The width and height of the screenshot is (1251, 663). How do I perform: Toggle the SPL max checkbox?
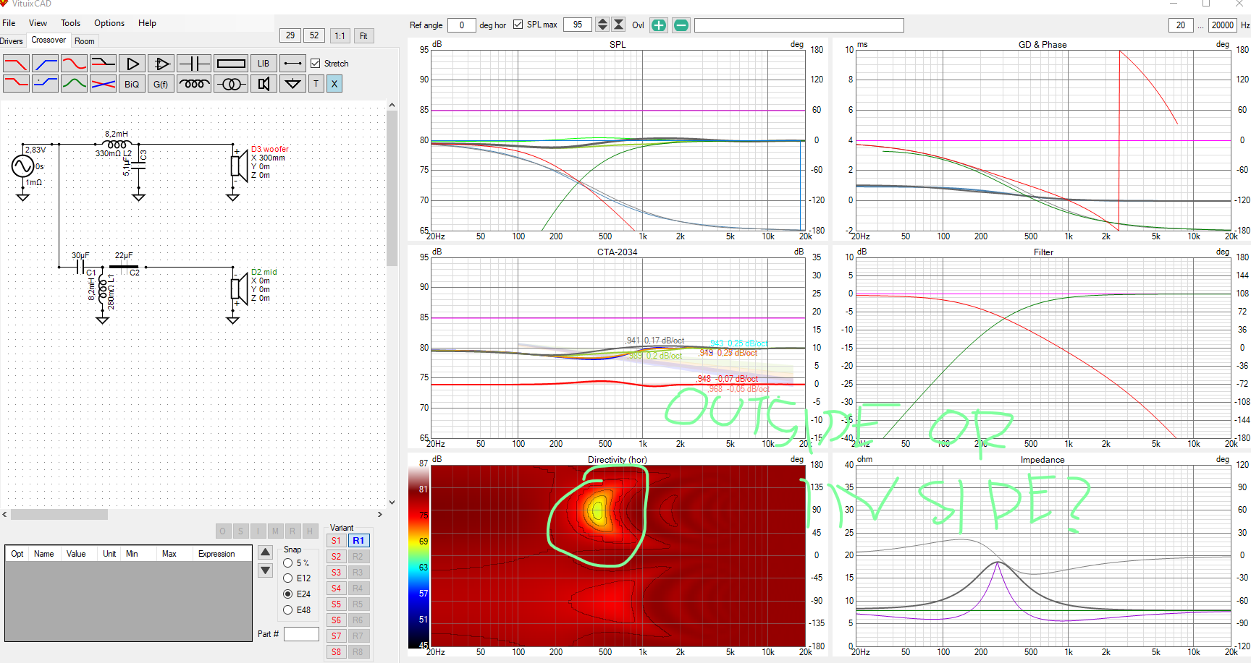[518, 25]
